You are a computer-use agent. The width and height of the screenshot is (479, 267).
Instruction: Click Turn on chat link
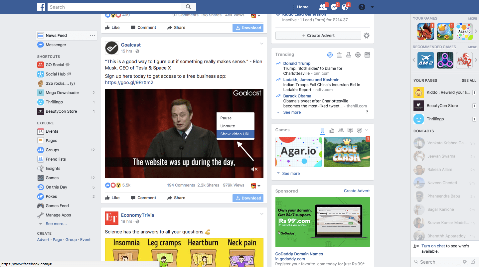click(433, 246)
